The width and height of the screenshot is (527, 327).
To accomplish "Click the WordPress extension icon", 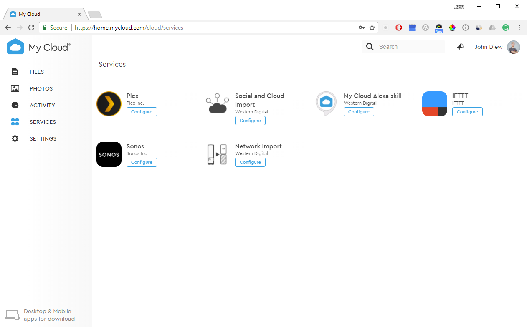I will [426, 28].
